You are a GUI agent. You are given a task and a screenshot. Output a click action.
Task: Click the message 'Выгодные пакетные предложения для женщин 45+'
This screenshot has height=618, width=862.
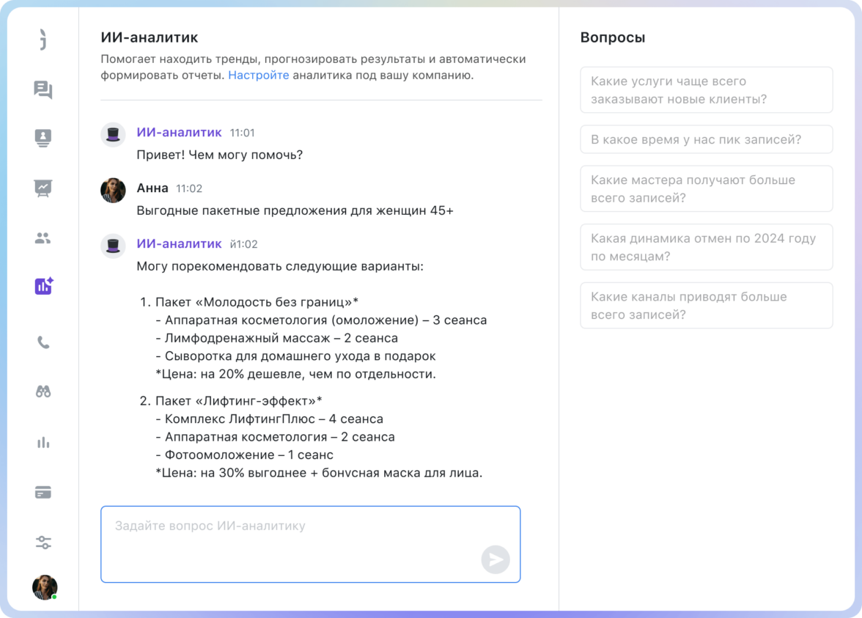[x=295, y=210]
